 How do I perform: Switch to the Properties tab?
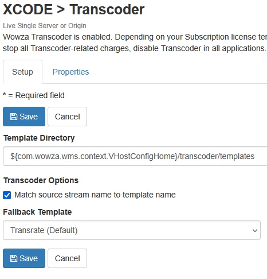[70, 72]
